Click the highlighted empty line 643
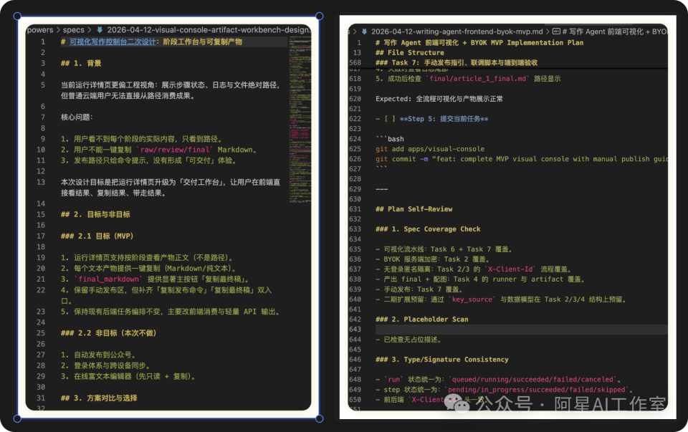Image resolution: width=688 pixels, height=432 pixels. pyautogui.click(x=521, y=330)
